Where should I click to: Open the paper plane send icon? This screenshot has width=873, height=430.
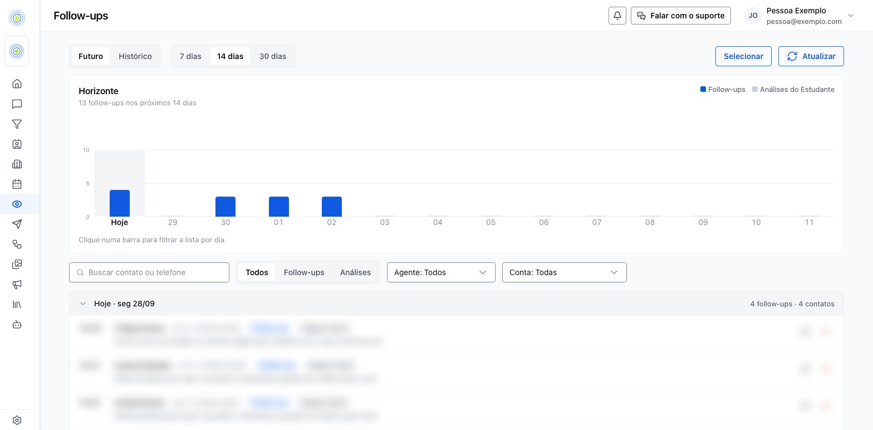(17, 224)
